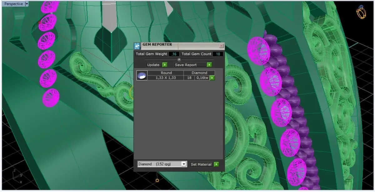
Task: Click the Perspective viewport title label
Action: point(14,4)
